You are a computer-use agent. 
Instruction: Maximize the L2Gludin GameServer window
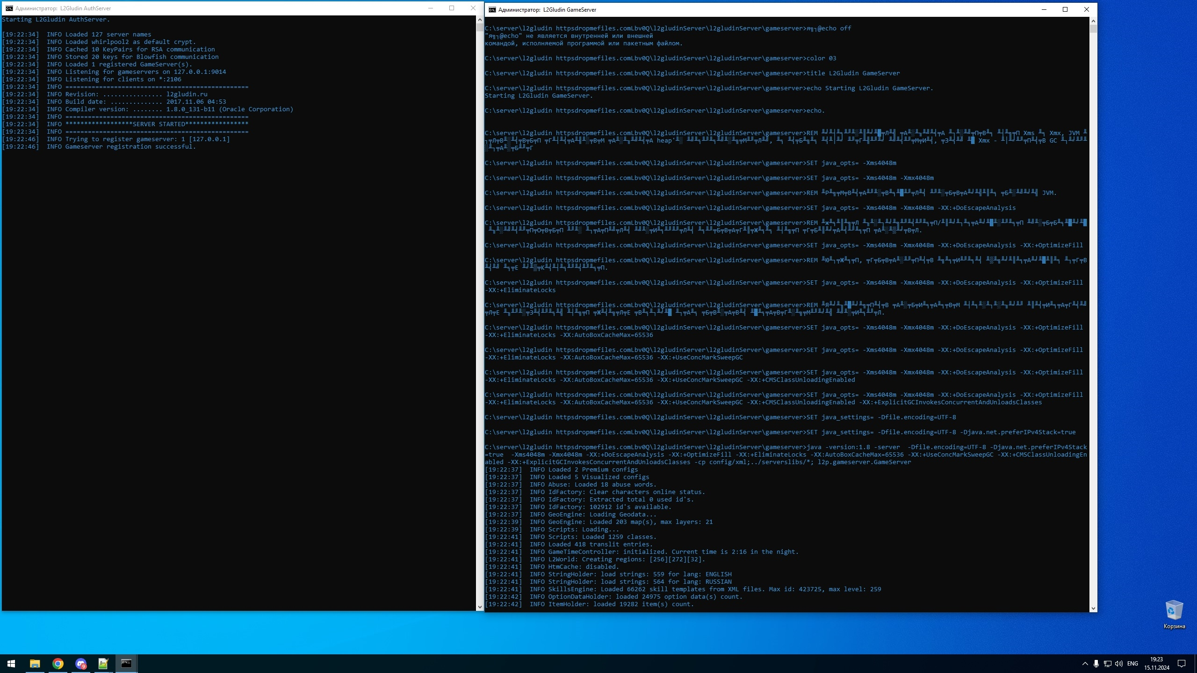click(x=1065, y=9)
